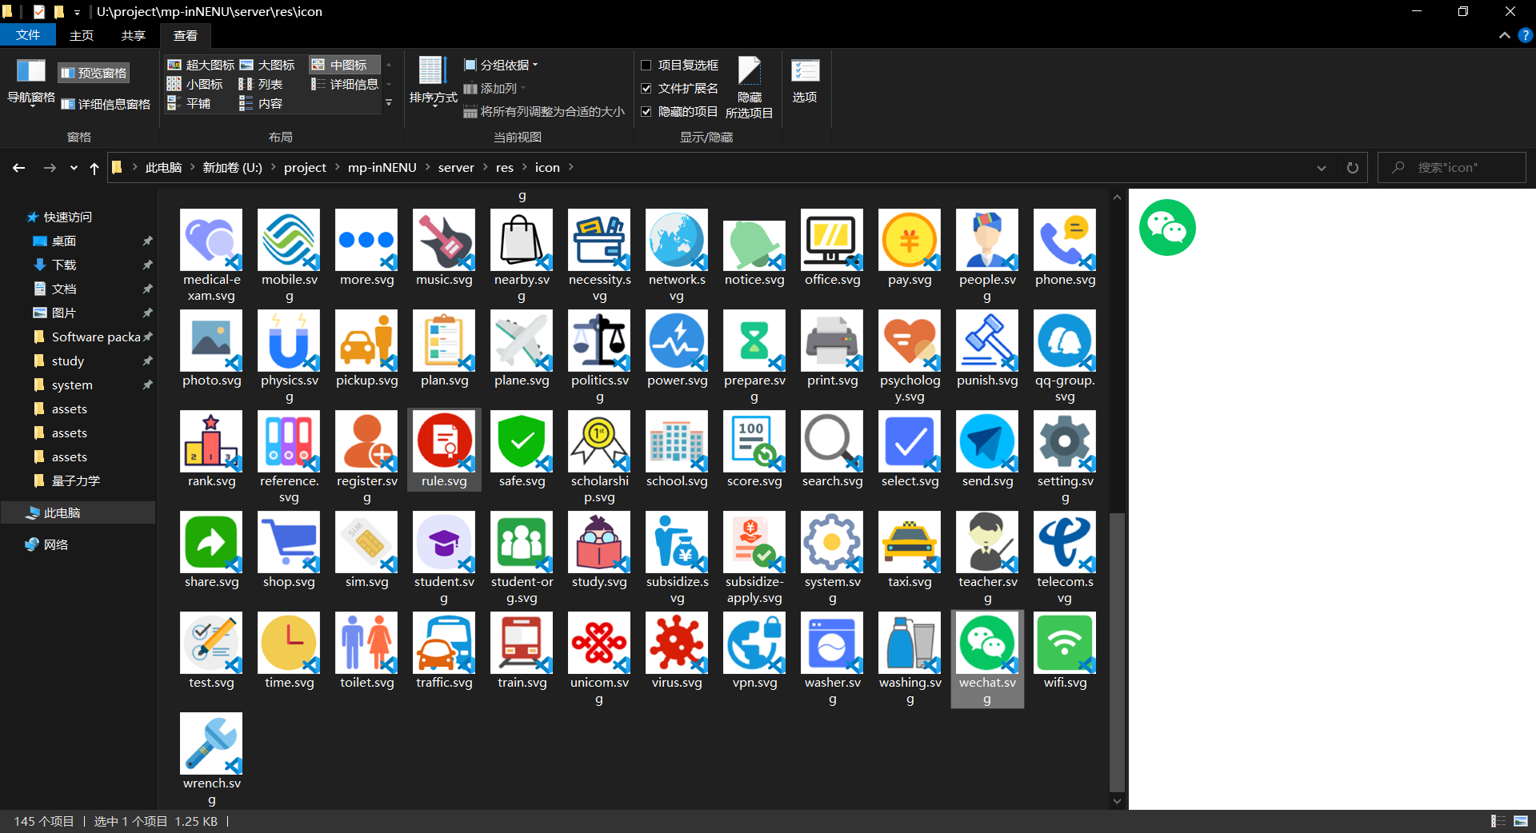Image resolution: width=1536 pixels, height=833 pixels.
Task: Switch to the Share ribbon tab
Action: 134,35
